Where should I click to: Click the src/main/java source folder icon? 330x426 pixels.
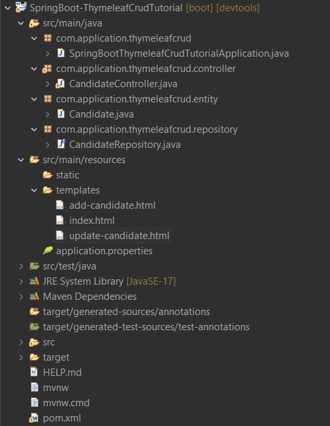point(34,23)
